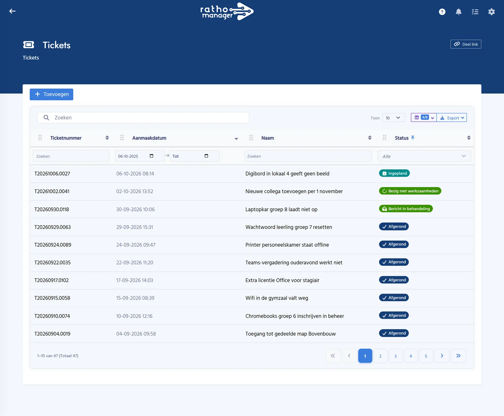Focus the main Zoeken search field
The width and height of the screenshot is (504, 416).
pyautogui.click(x=143, y=118)
